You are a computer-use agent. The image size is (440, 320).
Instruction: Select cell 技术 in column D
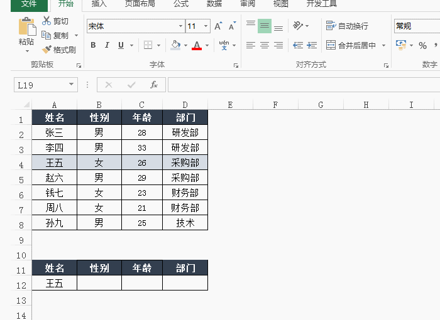185,223
